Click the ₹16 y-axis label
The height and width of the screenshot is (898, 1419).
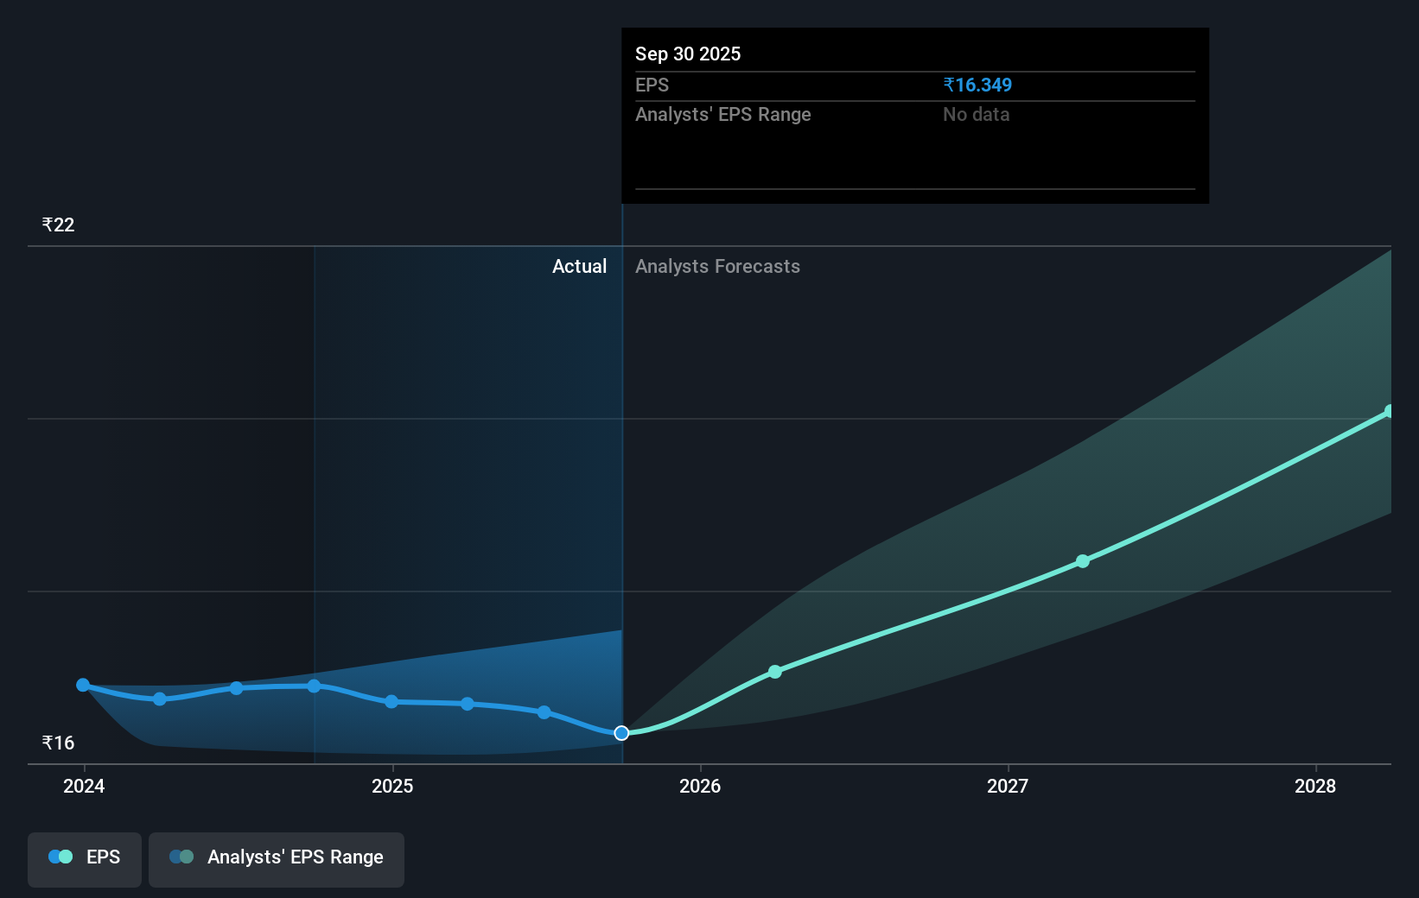58,743
